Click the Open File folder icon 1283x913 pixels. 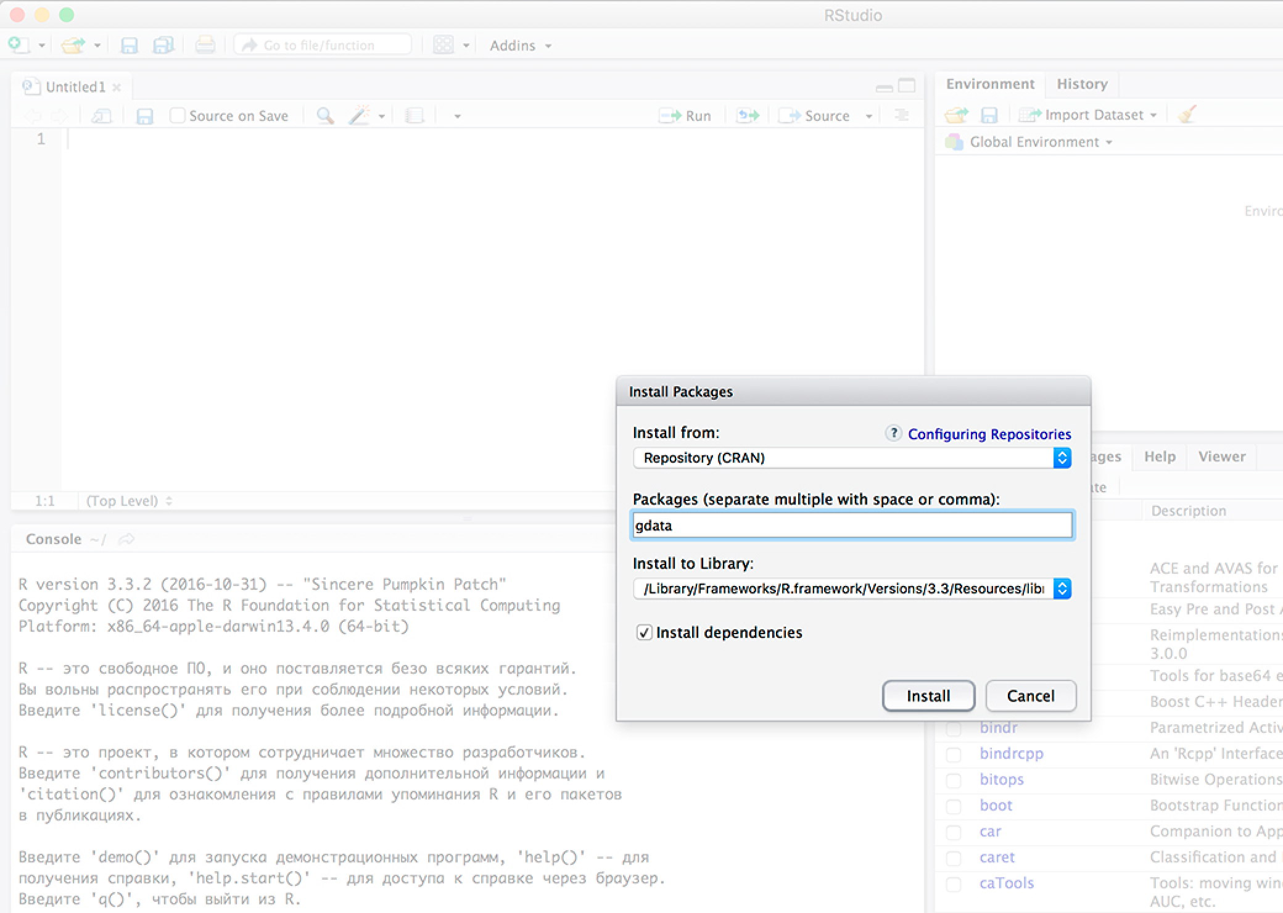point(73,45)
